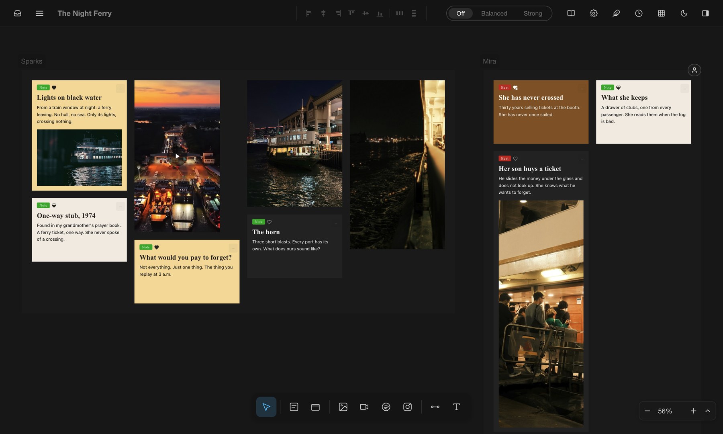Open the user profile avatar button
The height and width of the screenshot is (434, 723).
tap(694, 70)
